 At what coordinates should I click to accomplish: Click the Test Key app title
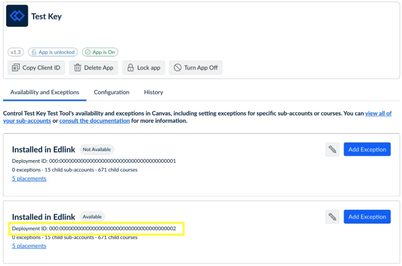pos(46,17)
